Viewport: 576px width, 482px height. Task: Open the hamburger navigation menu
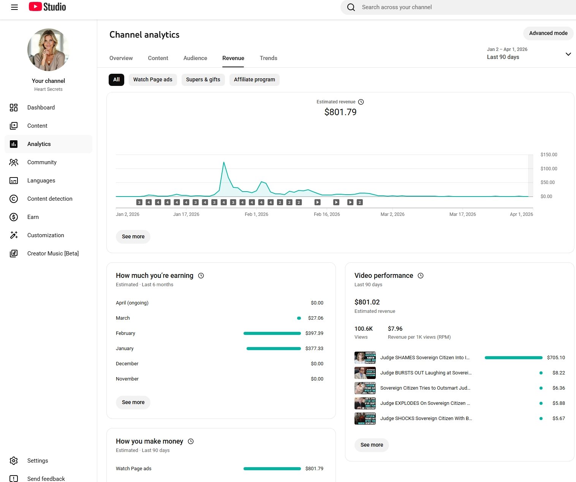(x=14, y=7)
